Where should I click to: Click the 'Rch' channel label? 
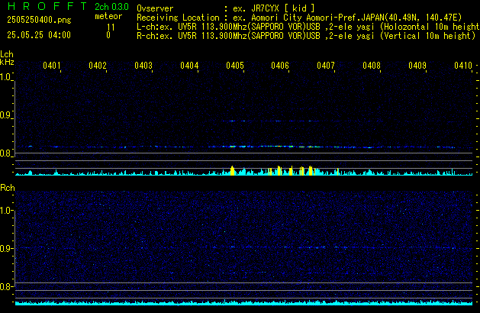click(8, 188)
